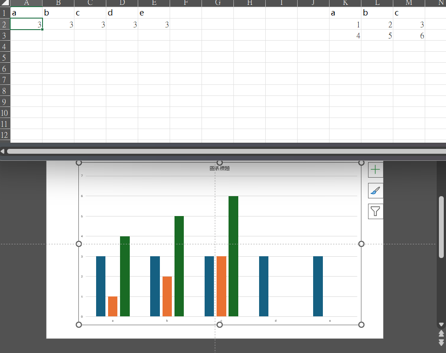Click the chart's top-right resize handle

coord(361,163)
